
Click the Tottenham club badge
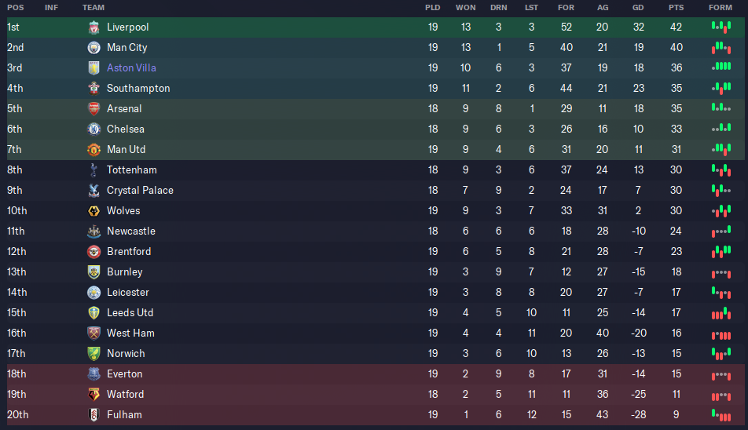93,170
